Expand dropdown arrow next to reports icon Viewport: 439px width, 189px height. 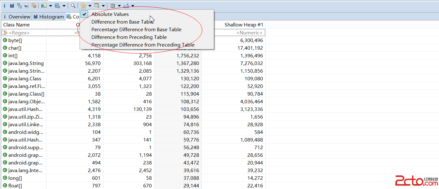coord(51,6)
